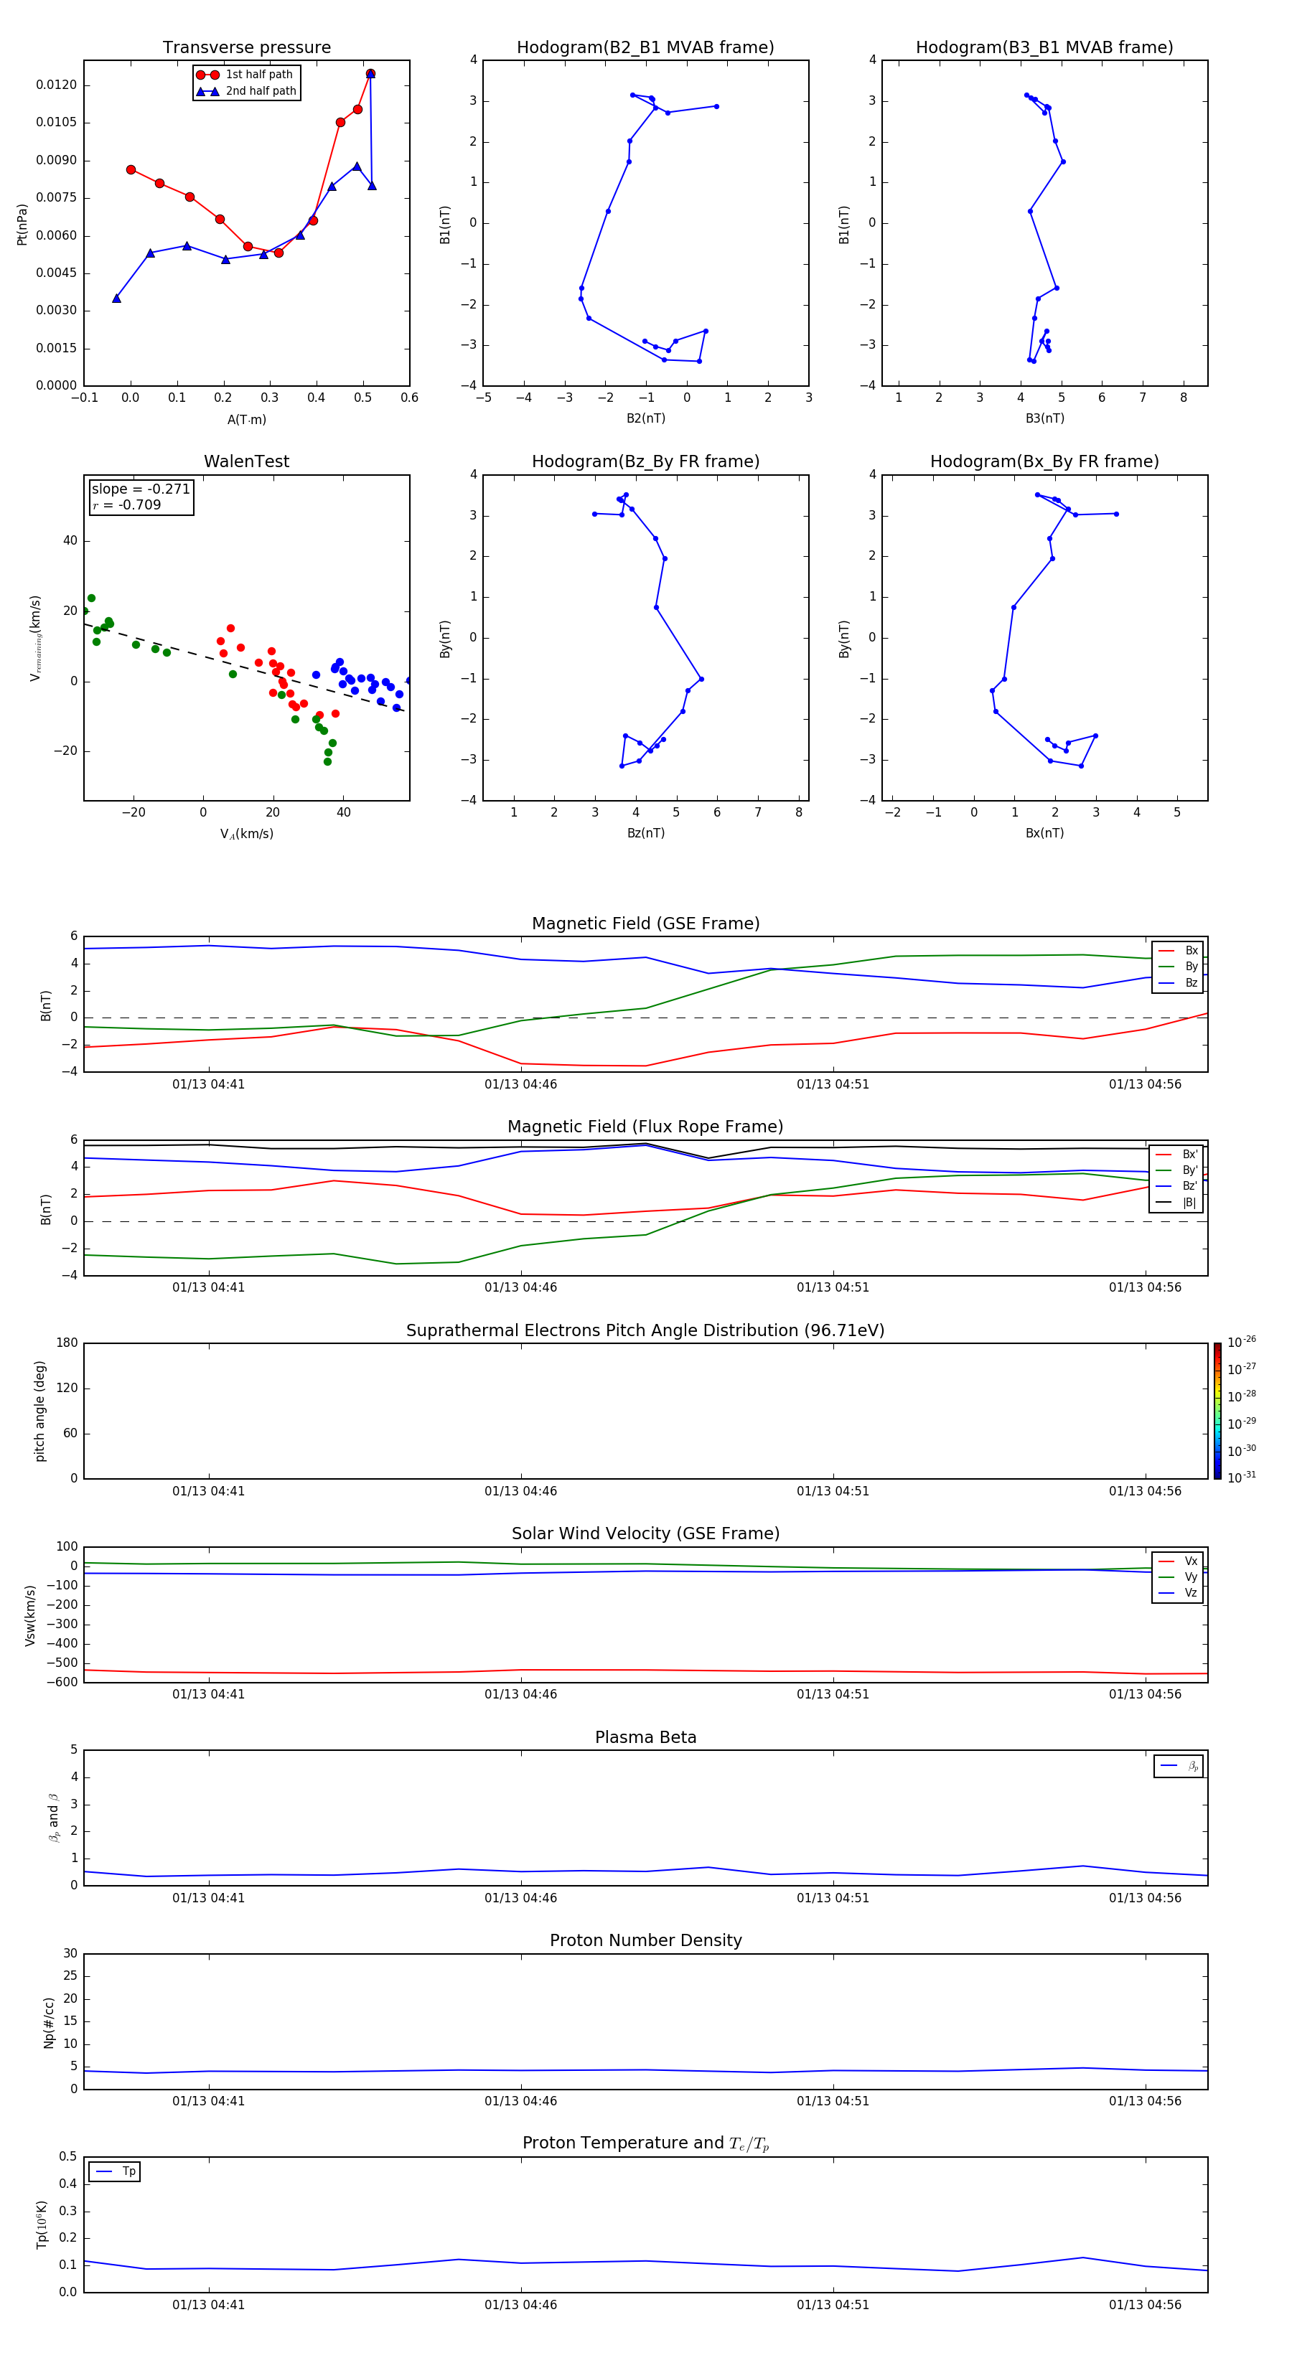Click 'V_A(km/s)' x-axis label

[246, 834]
